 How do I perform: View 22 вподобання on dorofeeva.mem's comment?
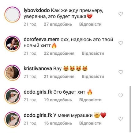59,53
